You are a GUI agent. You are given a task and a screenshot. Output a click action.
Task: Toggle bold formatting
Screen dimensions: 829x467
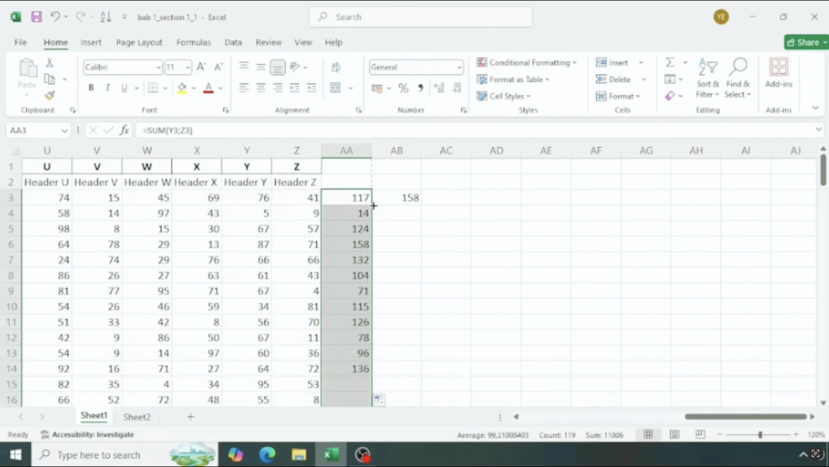(91, 88)
